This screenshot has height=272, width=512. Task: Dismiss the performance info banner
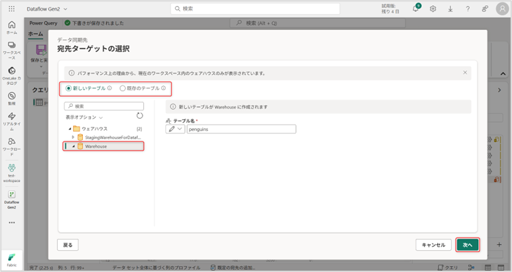coord(465,72)
